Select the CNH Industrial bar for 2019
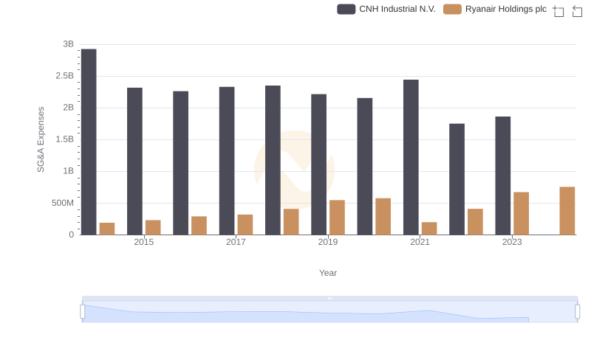Viewport: 591px width, 340px height. point(319,164)
